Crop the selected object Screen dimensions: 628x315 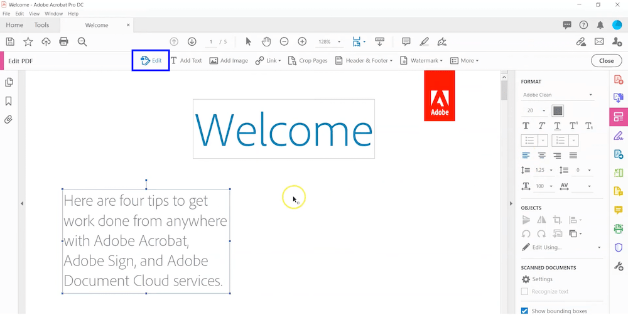(556, 220)
